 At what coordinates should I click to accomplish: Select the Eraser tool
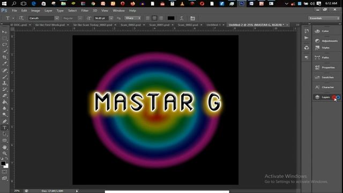[5, 95]
